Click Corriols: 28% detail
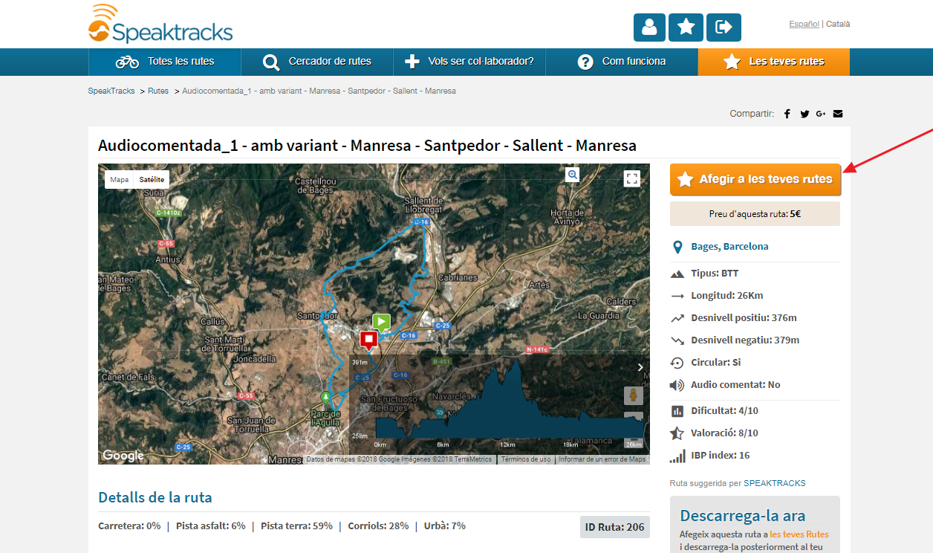 [x=378, y=525]
